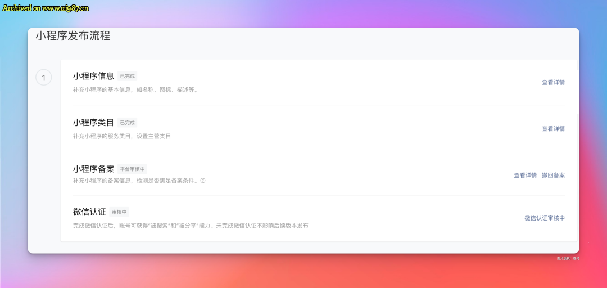
Task: Open 查看详情 for 小程序信息
Action: click(553, 82)
